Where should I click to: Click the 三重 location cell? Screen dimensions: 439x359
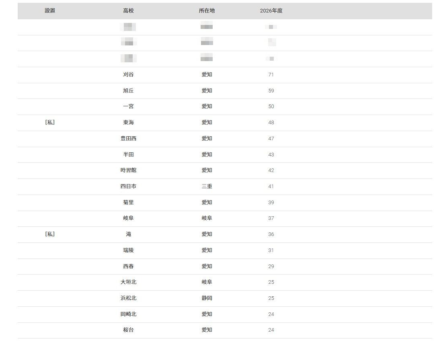coord(207,187)
